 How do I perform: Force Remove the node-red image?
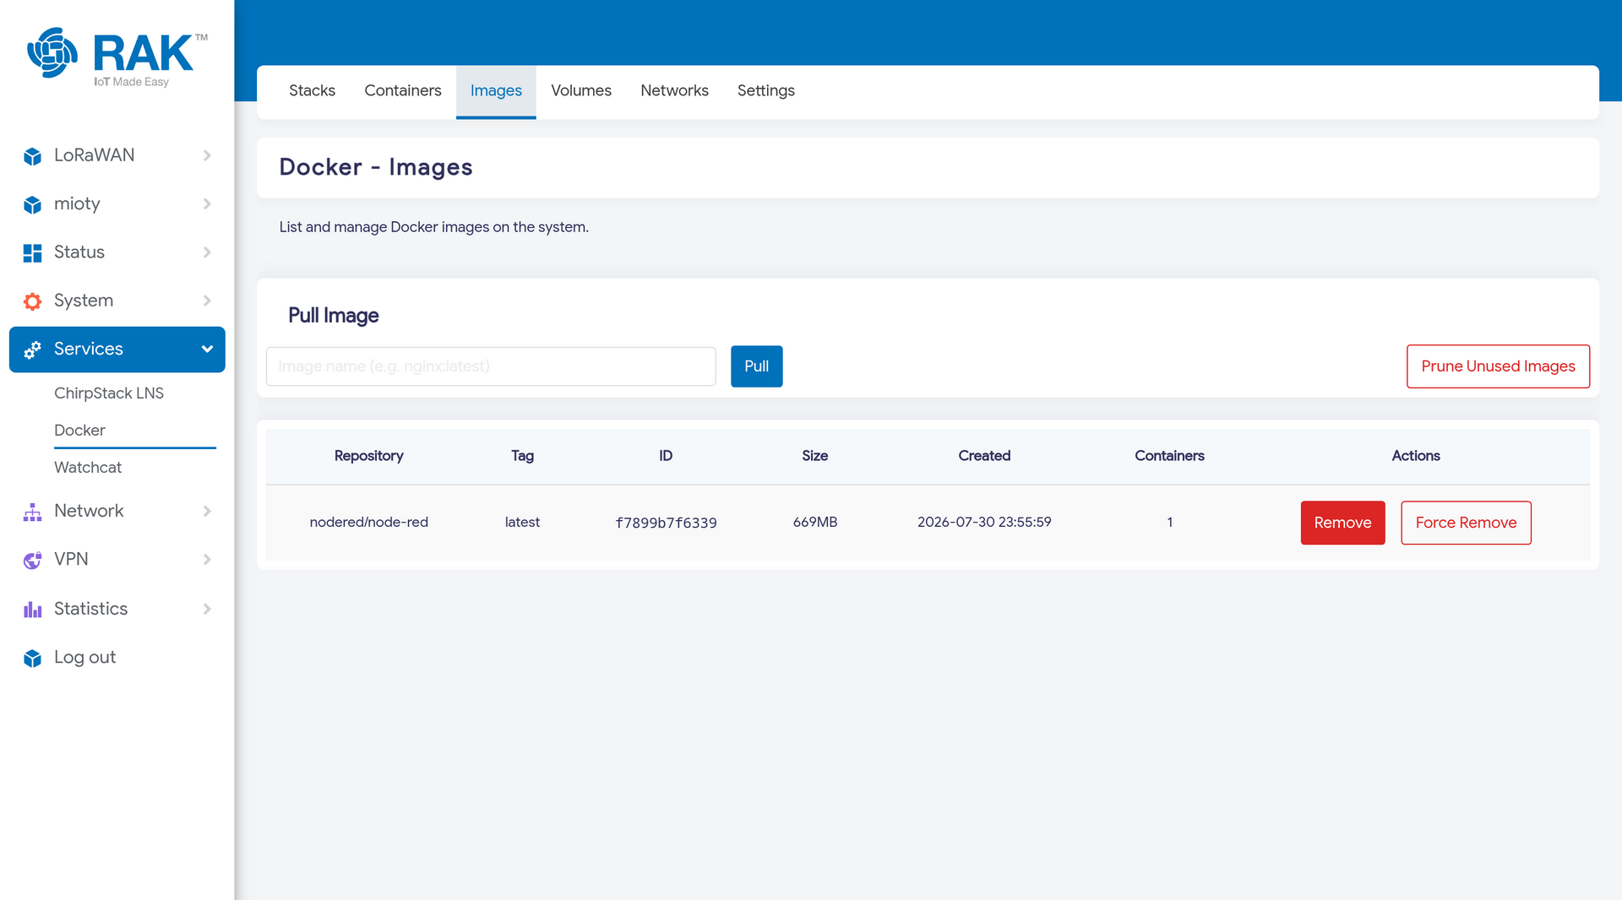point(1466,523)
